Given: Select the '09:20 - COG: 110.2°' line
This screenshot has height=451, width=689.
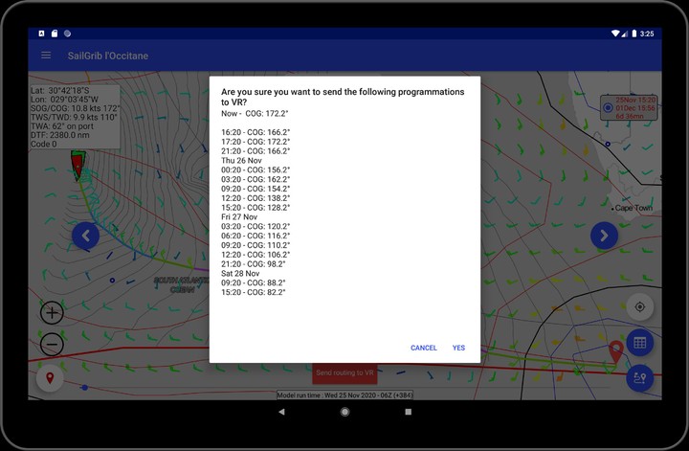Looking at the screenshot, I should click(256, 245).
